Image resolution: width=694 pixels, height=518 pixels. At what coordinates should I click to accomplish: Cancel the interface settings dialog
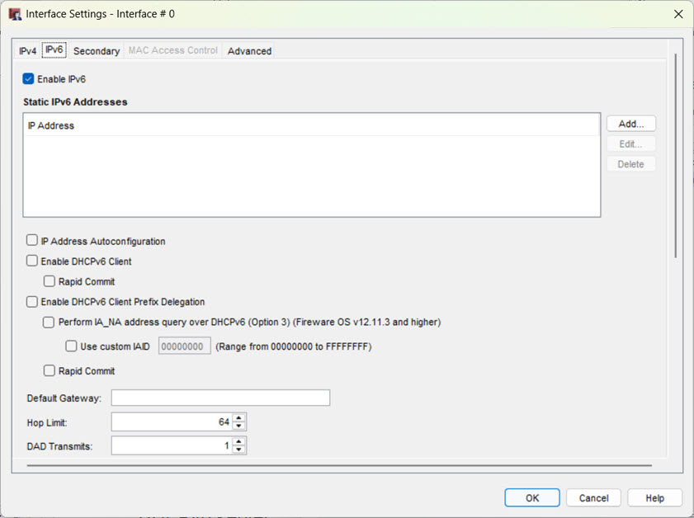[593, 497]
